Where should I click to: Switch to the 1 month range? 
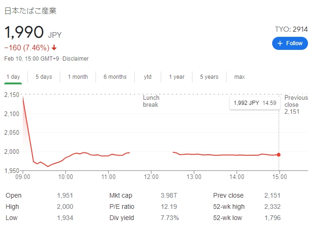[x=78, y=77]
